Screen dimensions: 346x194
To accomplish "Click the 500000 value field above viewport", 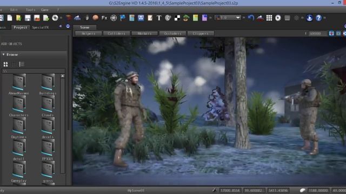I will tap(317, 33).
